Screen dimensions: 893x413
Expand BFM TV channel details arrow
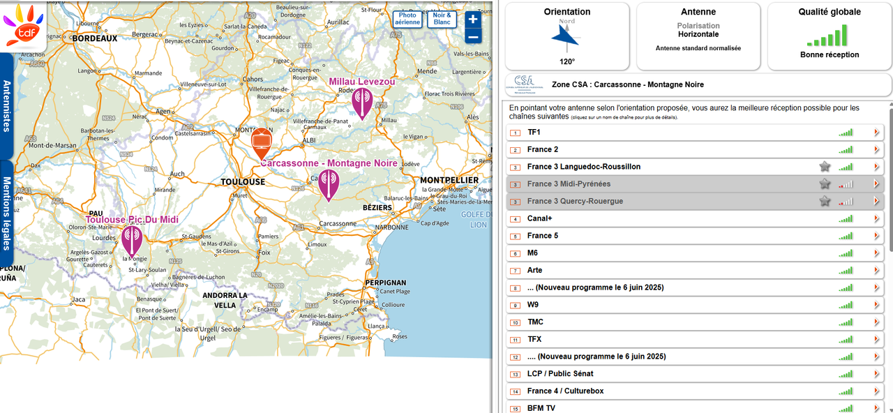tap(876, 408)
